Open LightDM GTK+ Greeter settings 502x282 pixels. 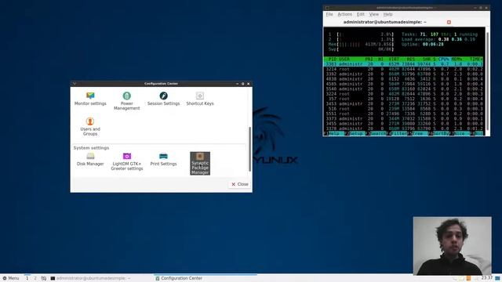pos(127,161)
